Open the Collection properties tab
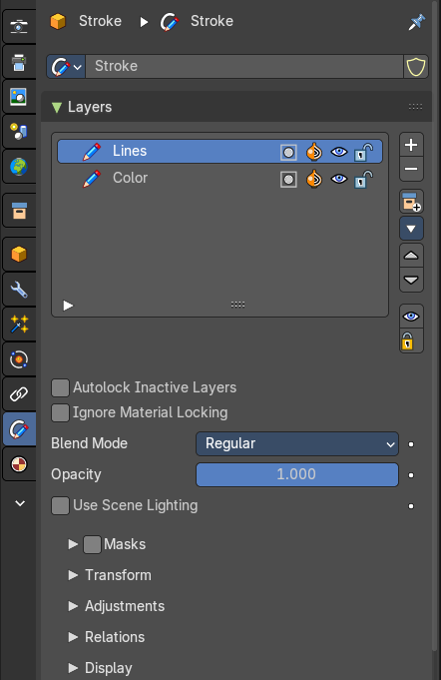The height and width of the screenshot is (680, 441). click(19, 211)
